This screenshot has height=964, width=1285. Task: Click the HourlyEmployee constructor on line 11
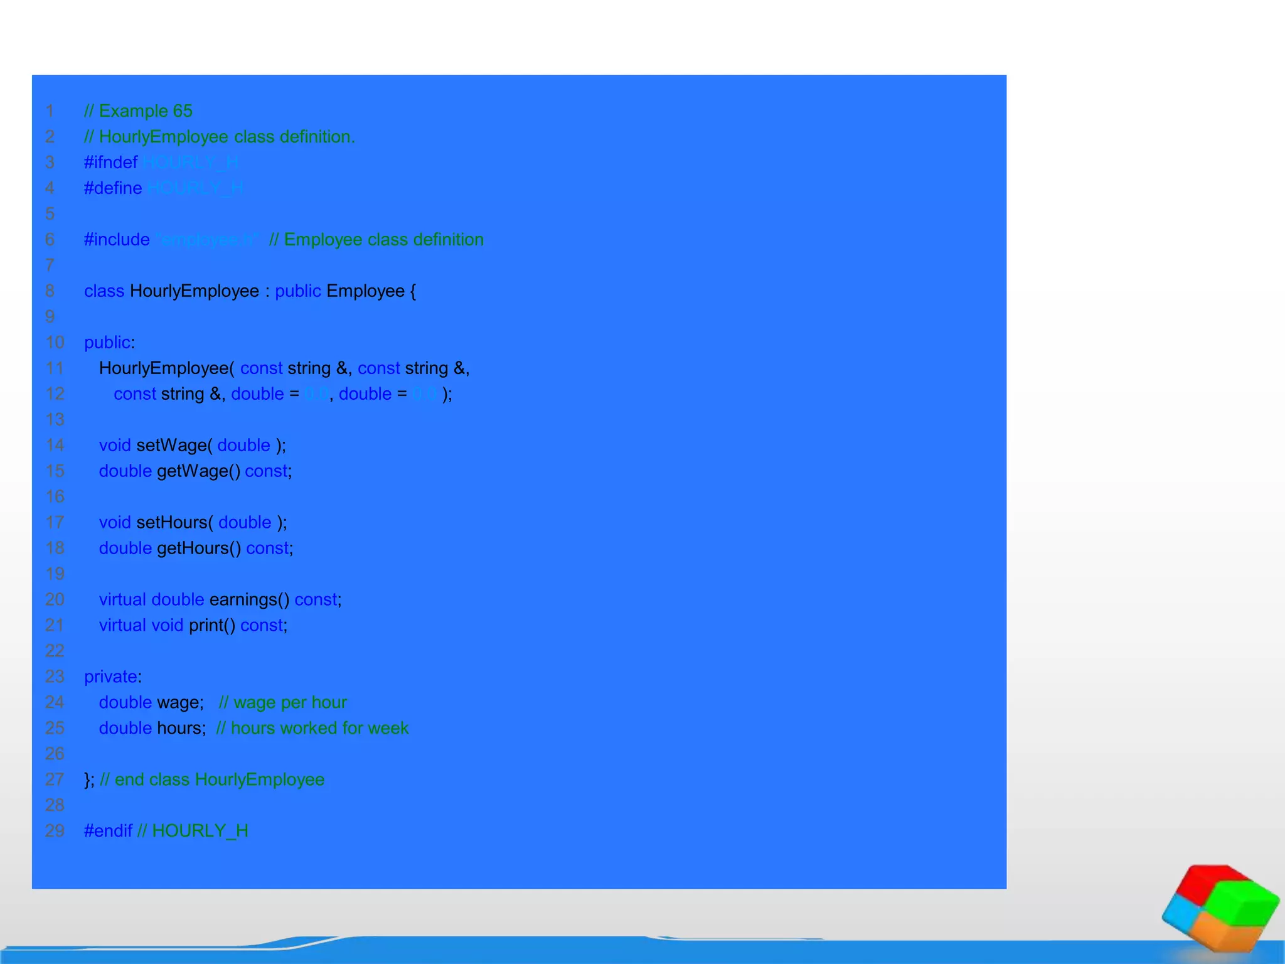coord(165,368)
